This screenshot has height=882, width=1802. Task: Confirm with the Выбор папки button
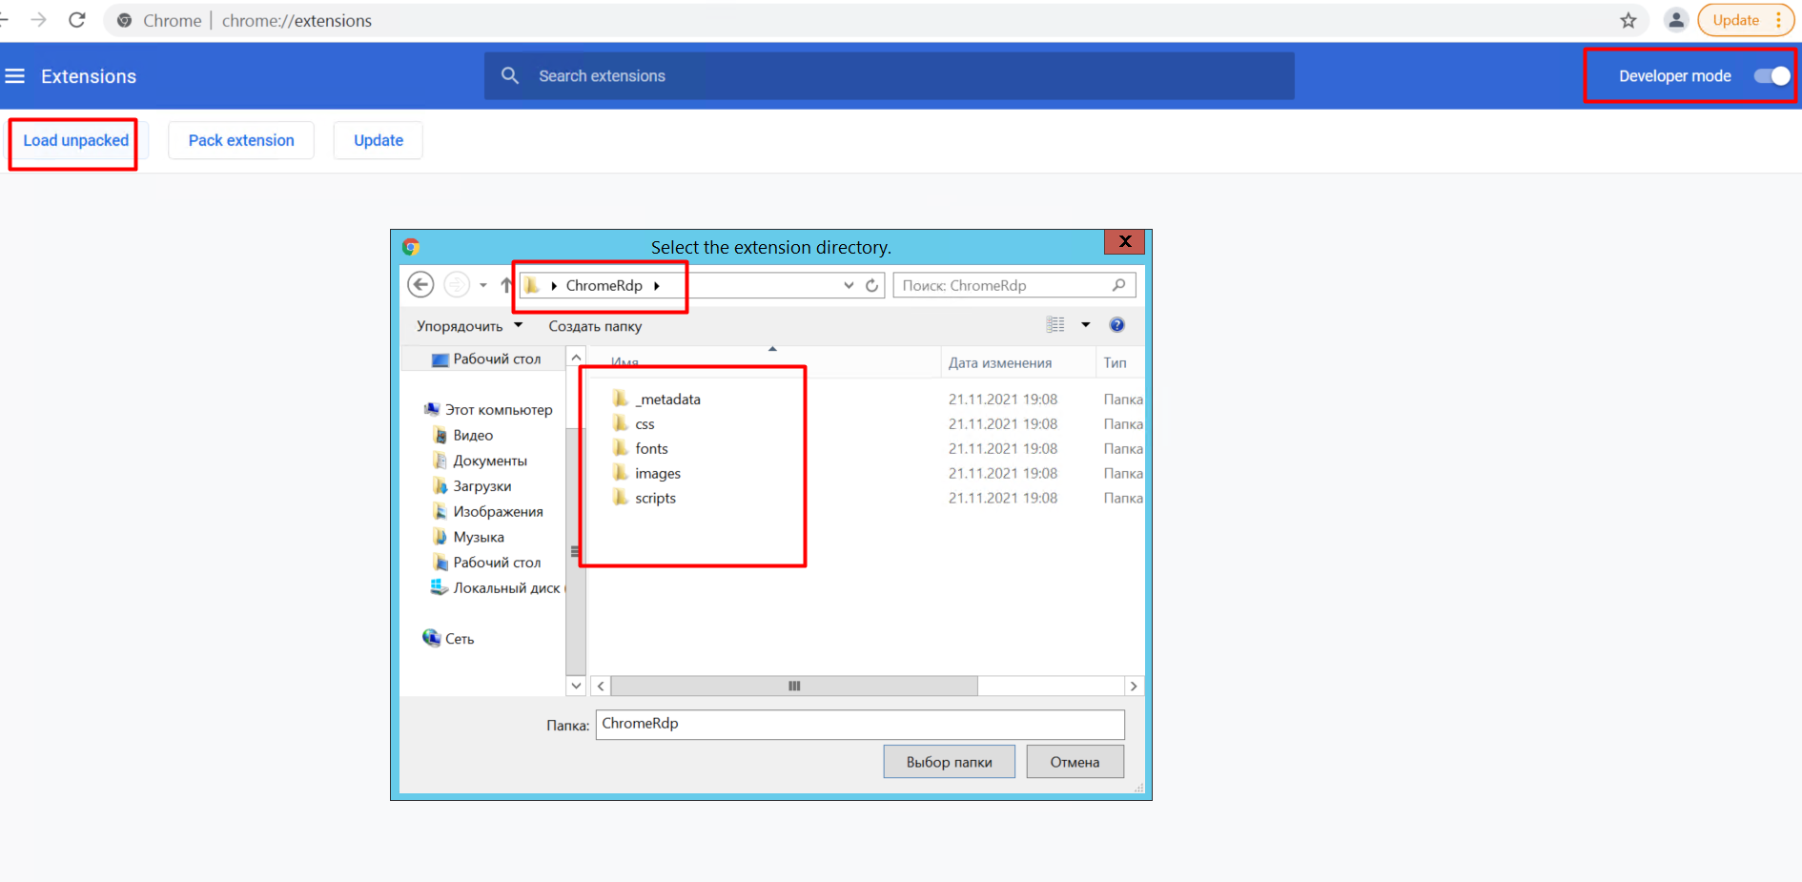point(949,762)
